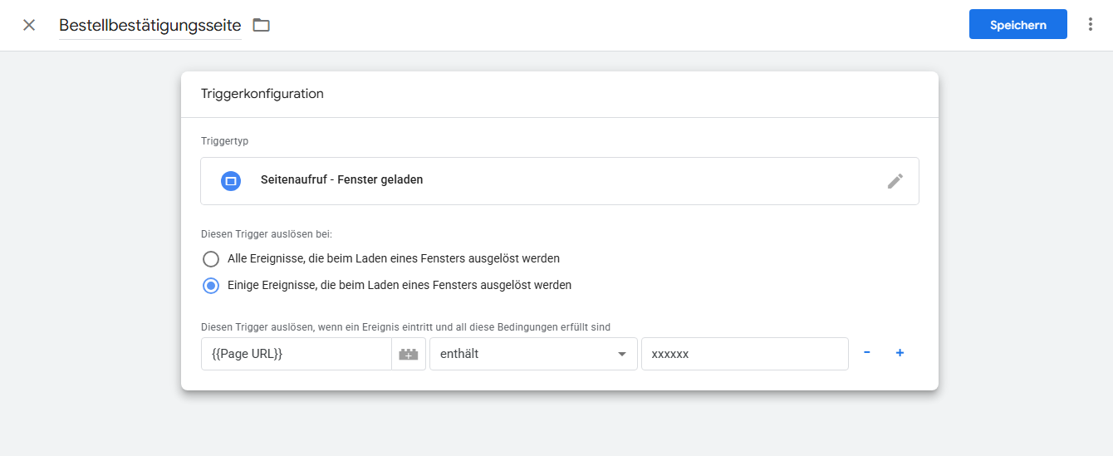The height and width of the screenshot is (456, 1113).
Task: Remove the condition row using minus icon
Action: point(867,353)
